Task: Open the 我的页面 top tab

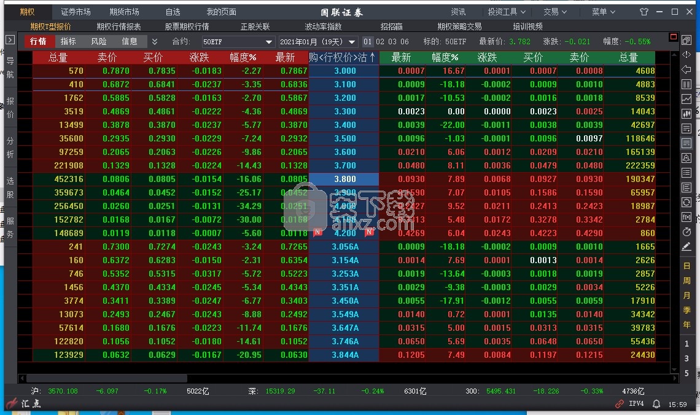Action: pos(222,12)
